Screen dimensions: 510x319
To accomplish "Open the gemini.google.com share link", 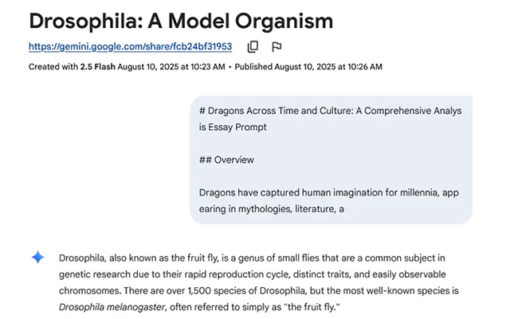I will pyautogui.click(x=130, y=46).
